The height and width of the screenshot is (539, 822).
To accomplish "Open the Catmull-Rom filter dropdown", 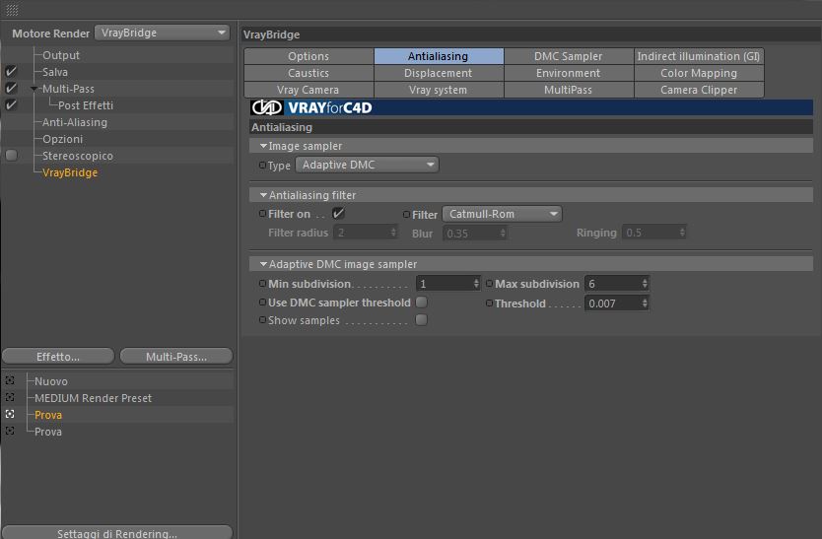I will [502, 214].
